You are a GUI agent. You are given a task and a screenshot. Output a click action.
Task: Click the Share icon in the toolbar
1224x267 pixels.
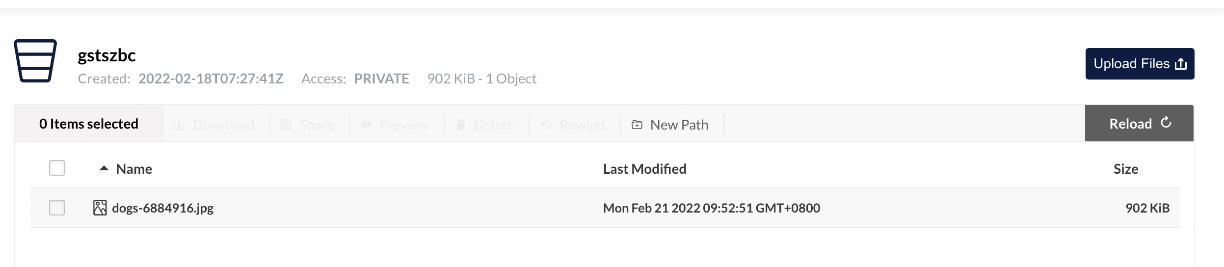(287, 125)
